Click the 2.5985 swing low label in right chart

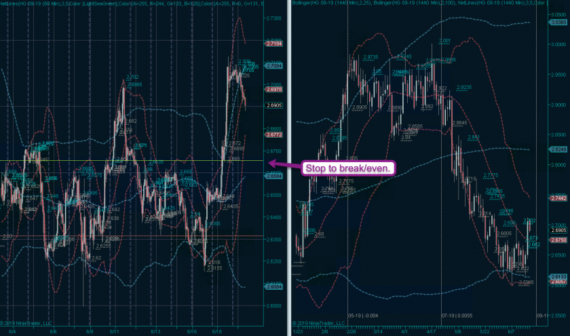527,282
